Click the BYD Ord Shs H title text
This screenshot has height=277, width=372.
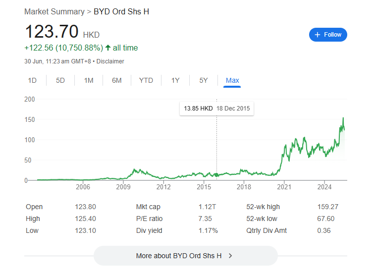(x=121, y=11)
